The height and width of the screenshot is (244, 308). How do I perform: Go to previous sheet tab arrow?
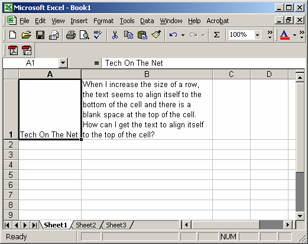click(x=16, y=225)
